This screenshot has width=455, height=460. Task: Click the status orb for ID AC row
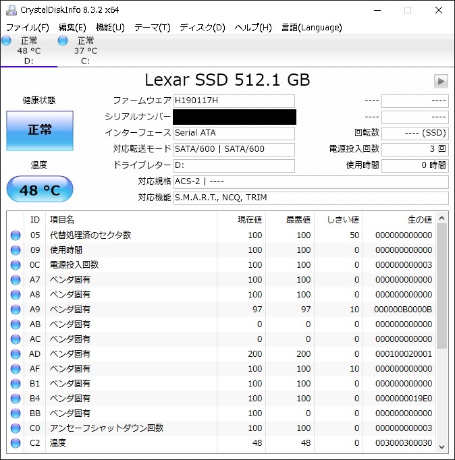click(x=16, y=339)
